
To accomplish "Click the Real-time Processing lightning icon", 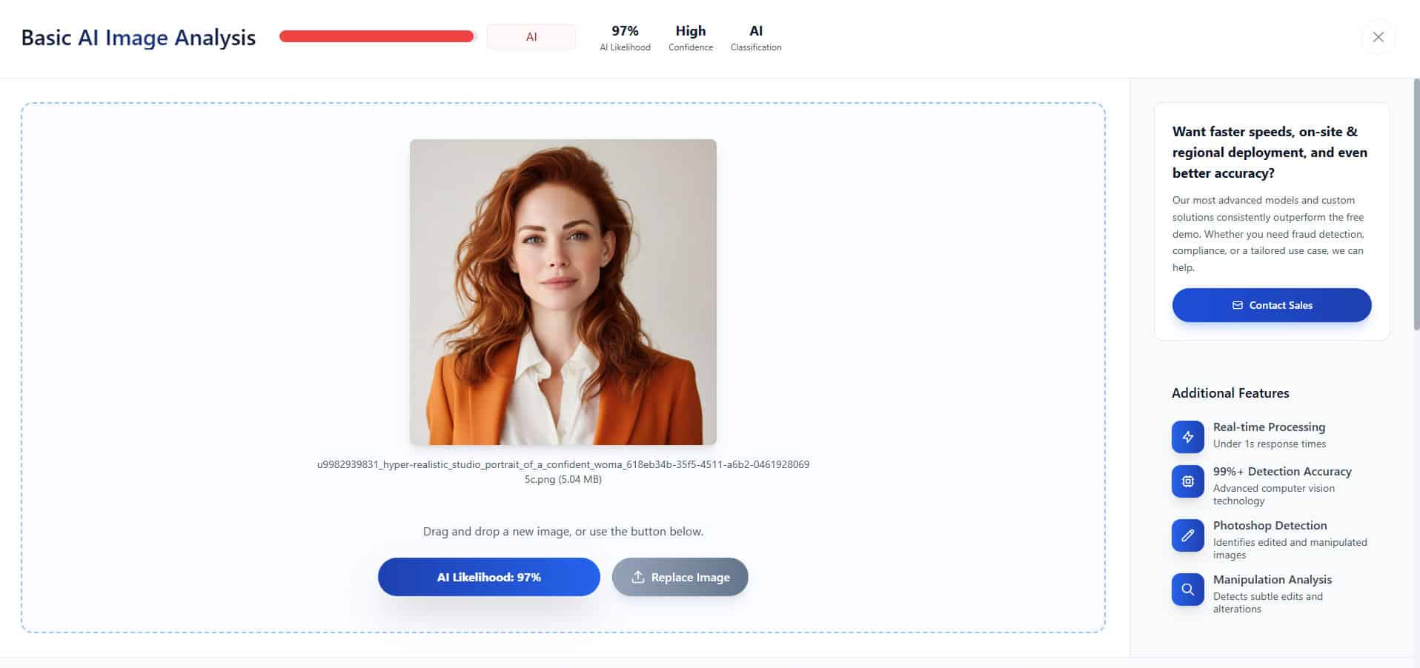I will click(1187, 436).
